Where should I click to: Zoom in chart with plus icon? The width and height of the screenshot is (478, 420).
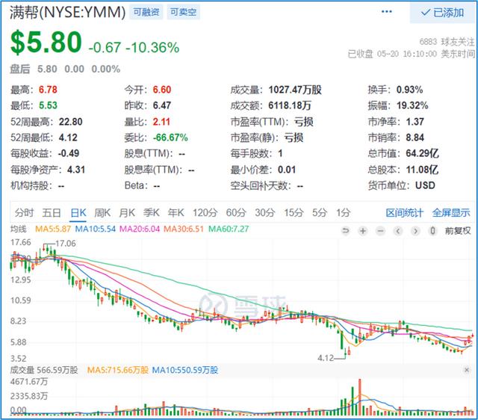pos(363,231)
